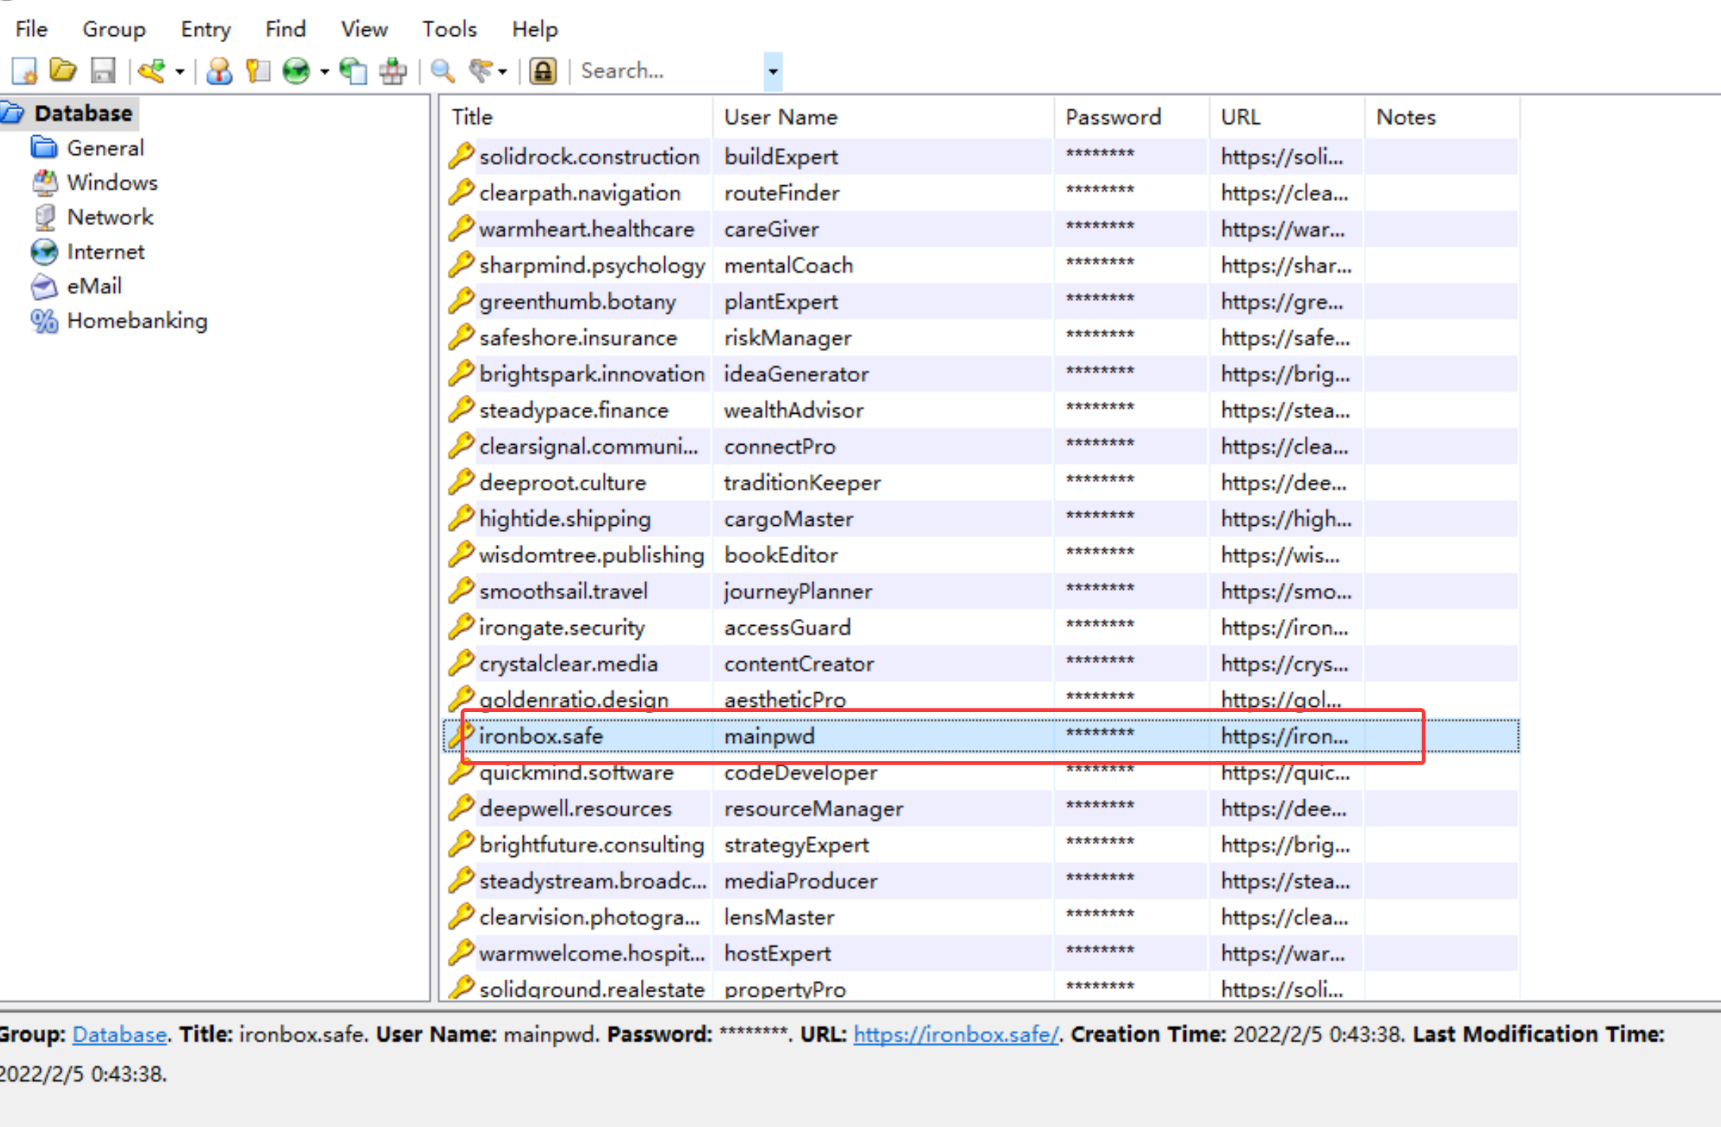Open the Tools menu

[x=449, y=29]
